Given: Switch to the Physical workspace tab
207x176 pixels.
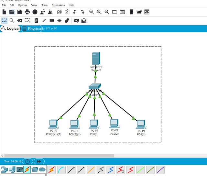Looking at the screenshot, I should pyautogui.click(x=32, y=28).
